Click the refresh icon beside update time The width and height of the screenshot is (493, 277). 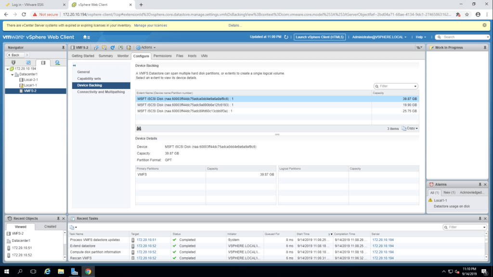[x=286, y=37]
